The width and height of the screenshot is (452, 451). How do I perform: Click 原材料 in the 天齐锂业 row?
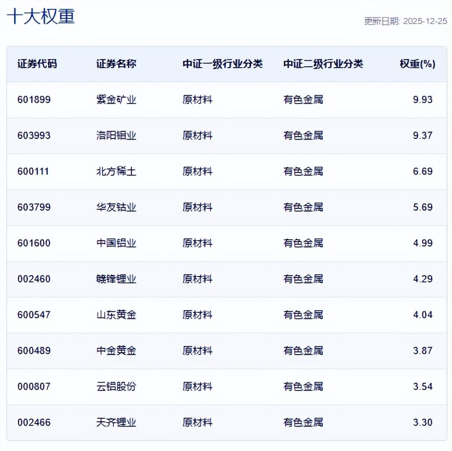coord(197,422)
